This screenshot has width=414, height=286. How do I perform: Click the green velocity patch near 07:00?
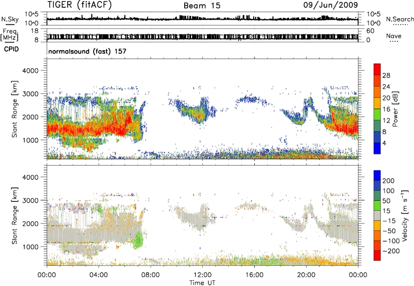pyautogui.click(x=138, y=240)
